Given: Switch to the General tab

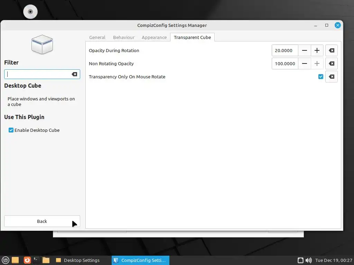Looking at the screenshot, I should pyautogui.click(x=97, y=37).
